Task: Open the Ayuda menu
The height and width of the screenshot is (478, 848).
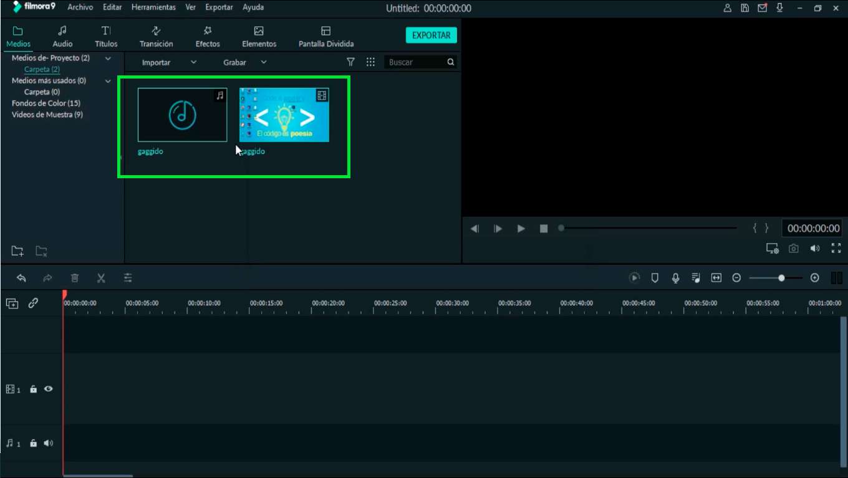Action: pyautogui.click(x=253, y=7)
